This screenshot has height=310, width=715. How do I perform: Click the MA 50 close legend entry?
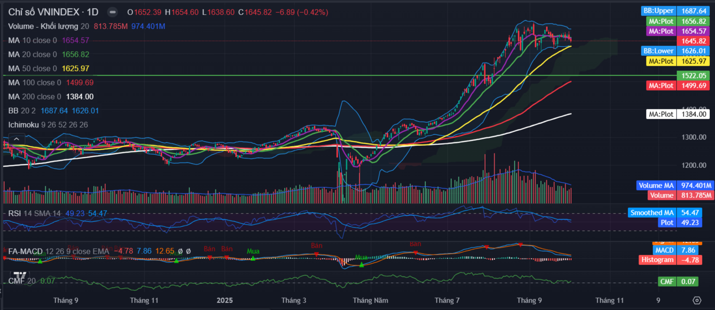32,68
